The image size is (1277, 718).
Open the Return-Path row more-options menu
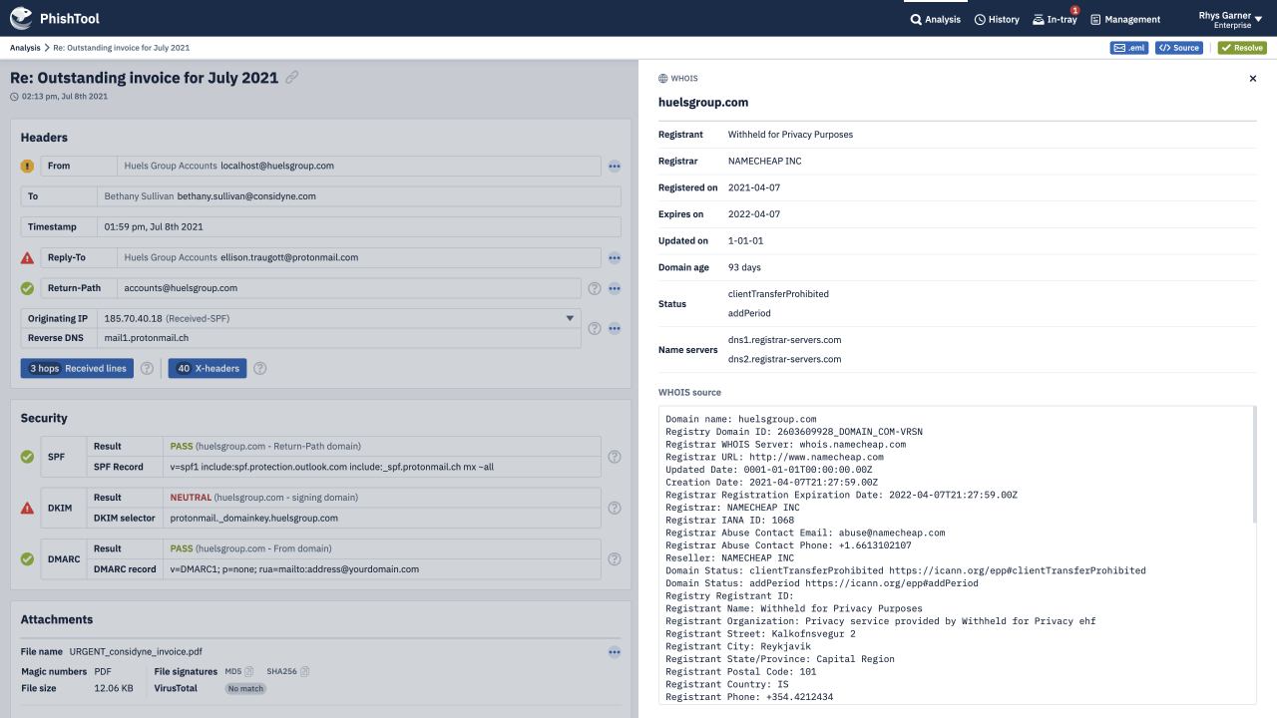[615, 288]
